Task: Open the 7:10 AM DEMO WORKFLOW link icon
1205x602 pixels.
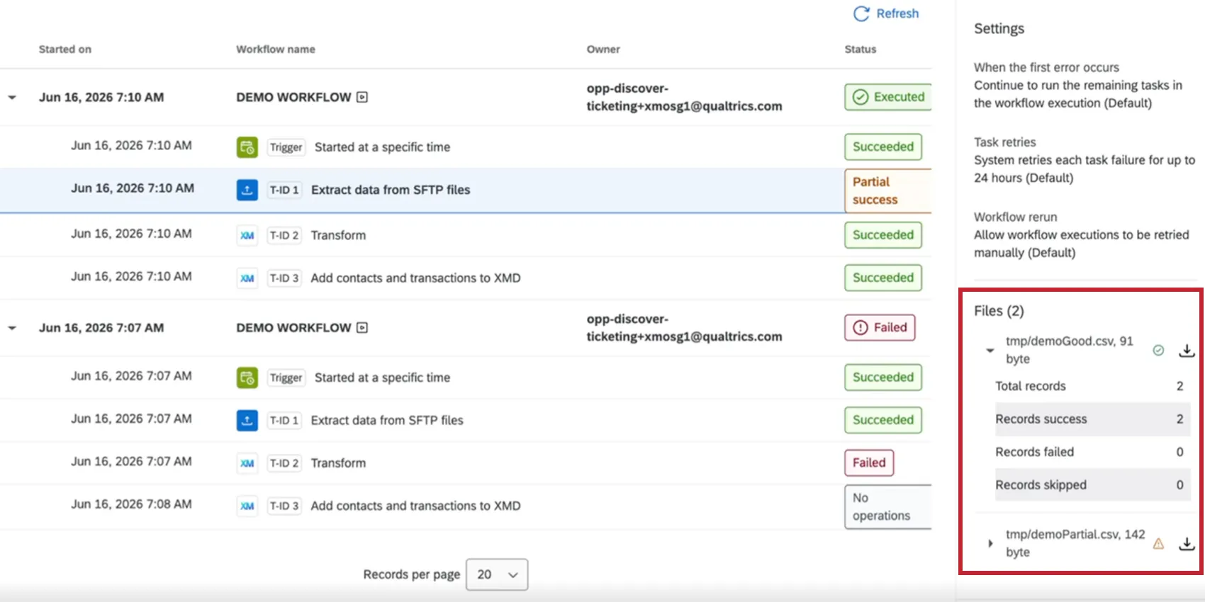Action: pyautogui.click(x=362, y=97)
